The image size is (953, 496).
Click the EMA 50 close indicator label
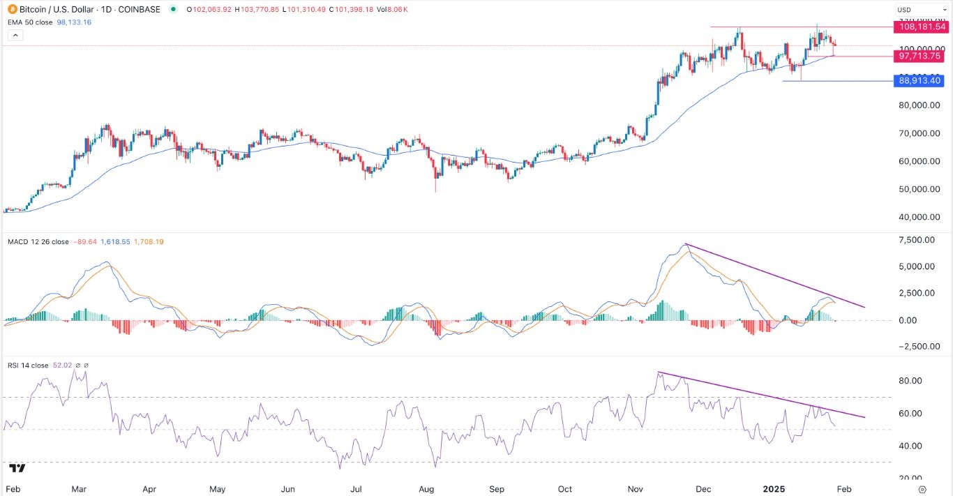pyautogui.click(x=30, y=22)
